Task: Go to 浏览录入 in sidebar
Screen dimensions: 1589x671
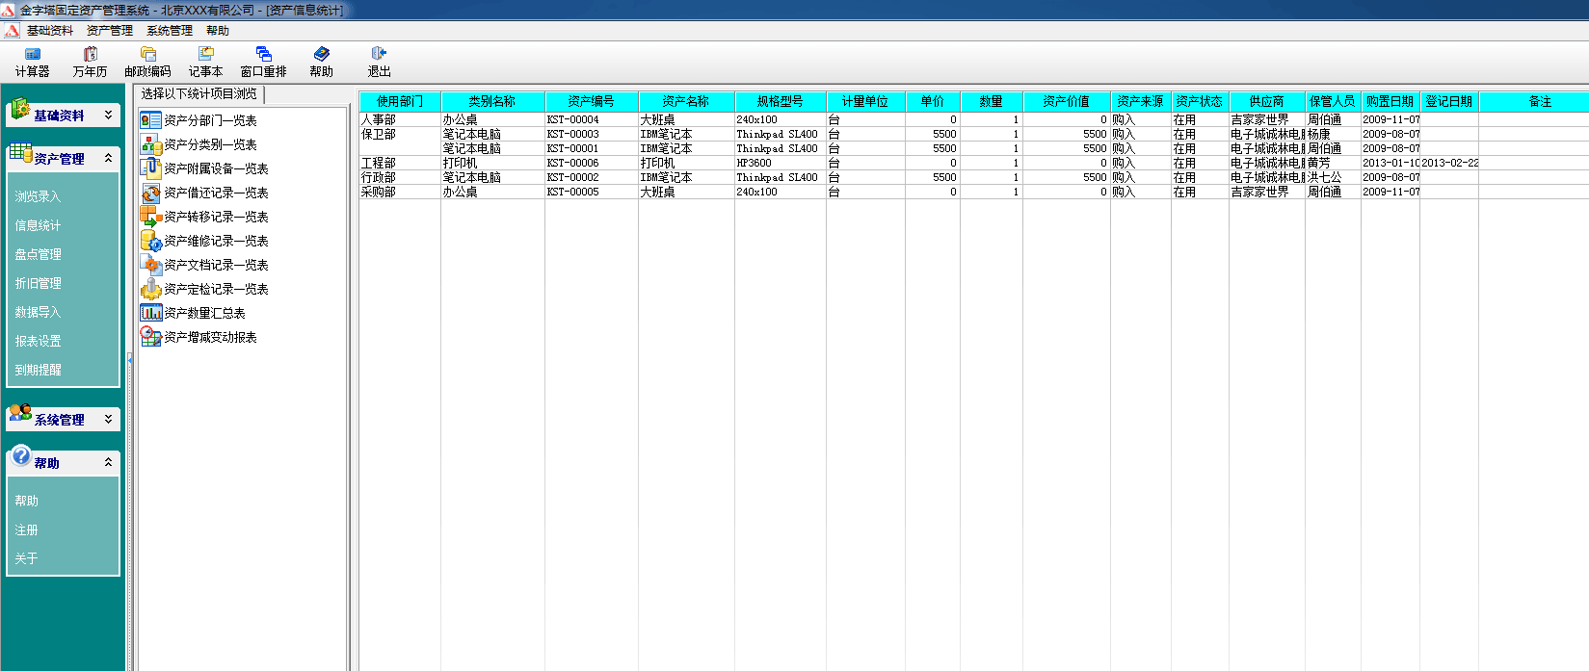Action: 38,196
